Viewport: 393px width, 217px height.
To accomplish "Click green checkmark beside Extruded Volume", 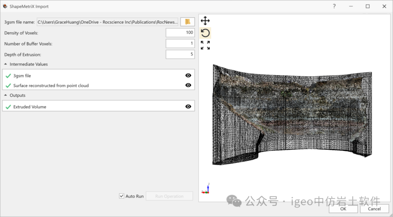I will [x=8, y=107].
